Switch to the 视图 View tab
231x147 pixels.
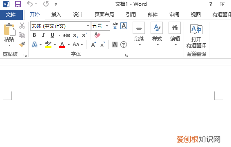195,15
